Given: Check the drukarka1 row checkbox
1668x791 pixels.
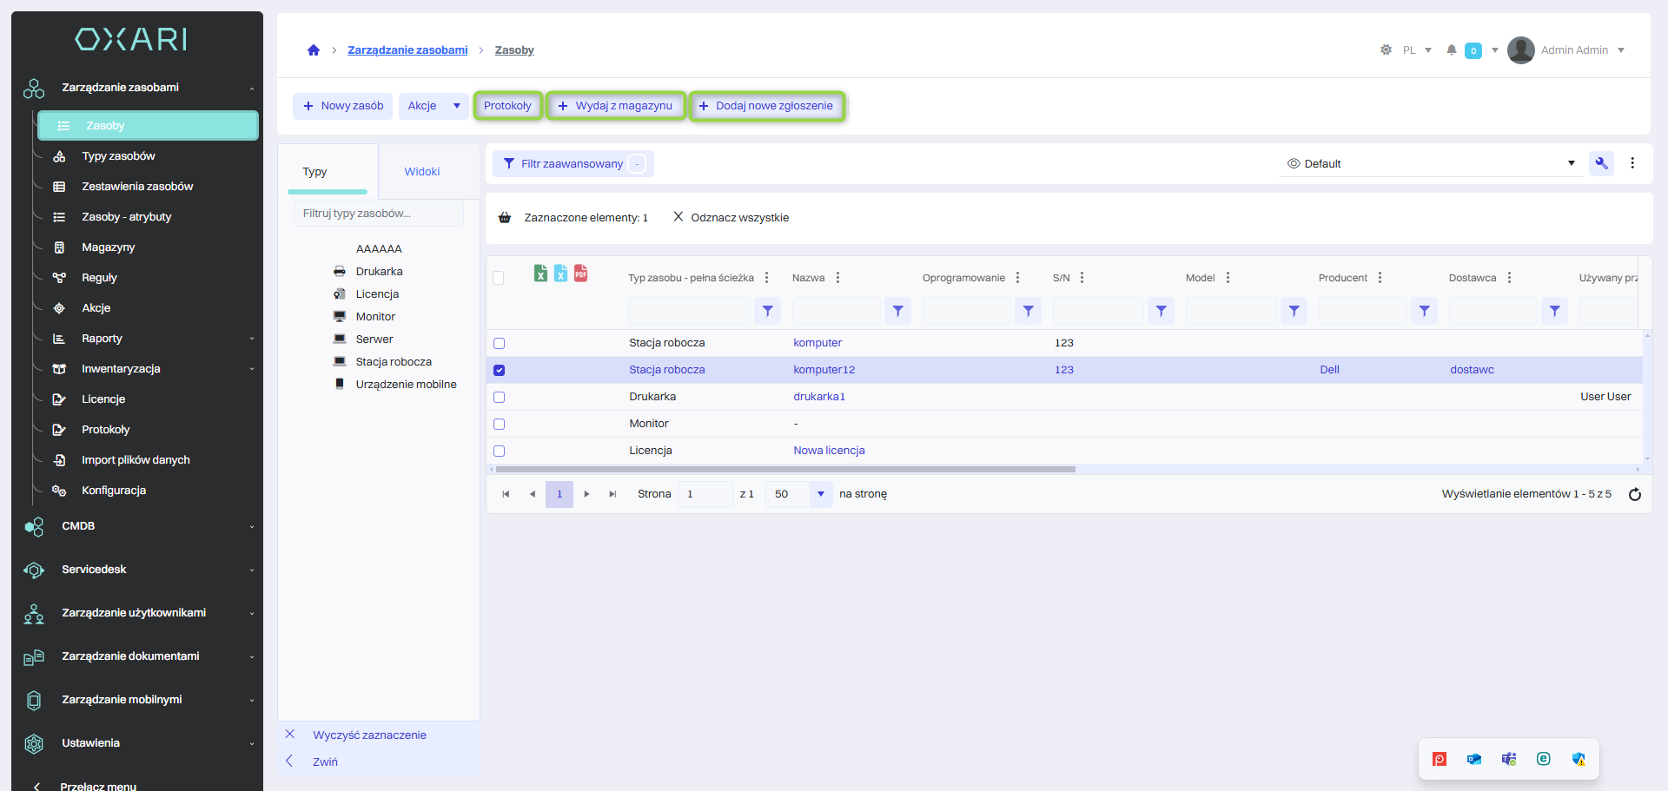Looking at the screenshot, I should 499,397.
